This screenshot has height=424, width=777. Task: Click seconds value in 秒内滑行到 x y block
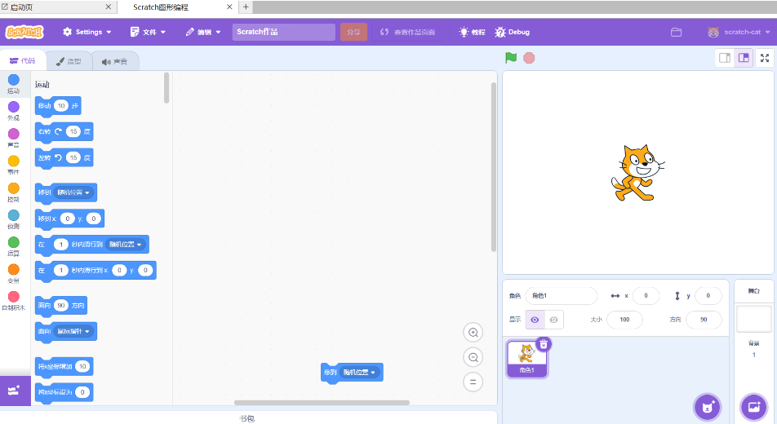(61, 270)
